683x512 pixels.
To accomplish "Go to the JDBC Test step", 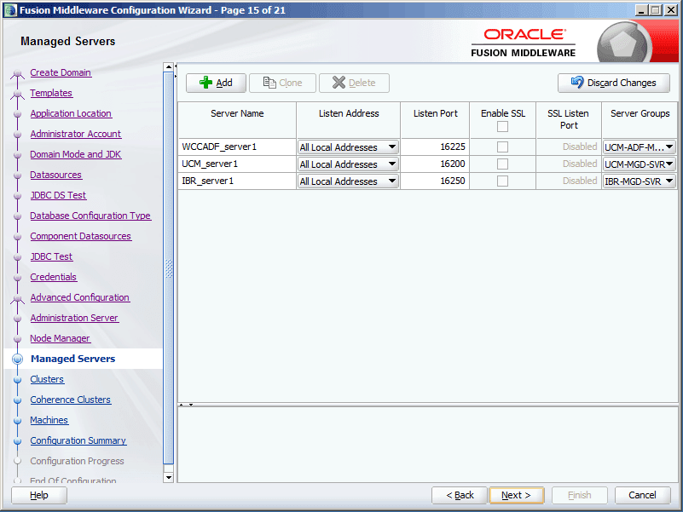I will pyautogui.click(x=51, y=257).
